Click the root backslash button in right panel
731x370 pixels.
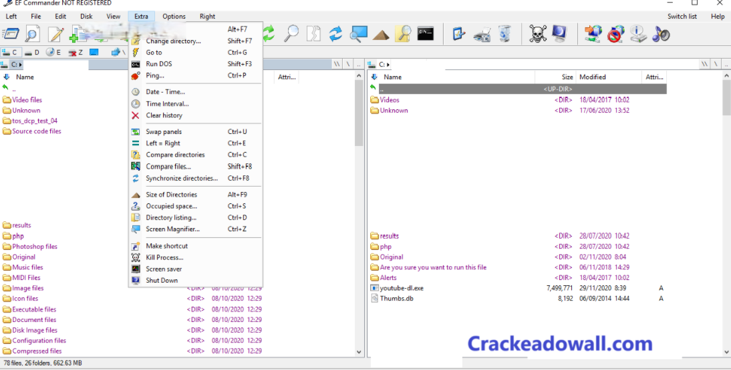[715, 64]
